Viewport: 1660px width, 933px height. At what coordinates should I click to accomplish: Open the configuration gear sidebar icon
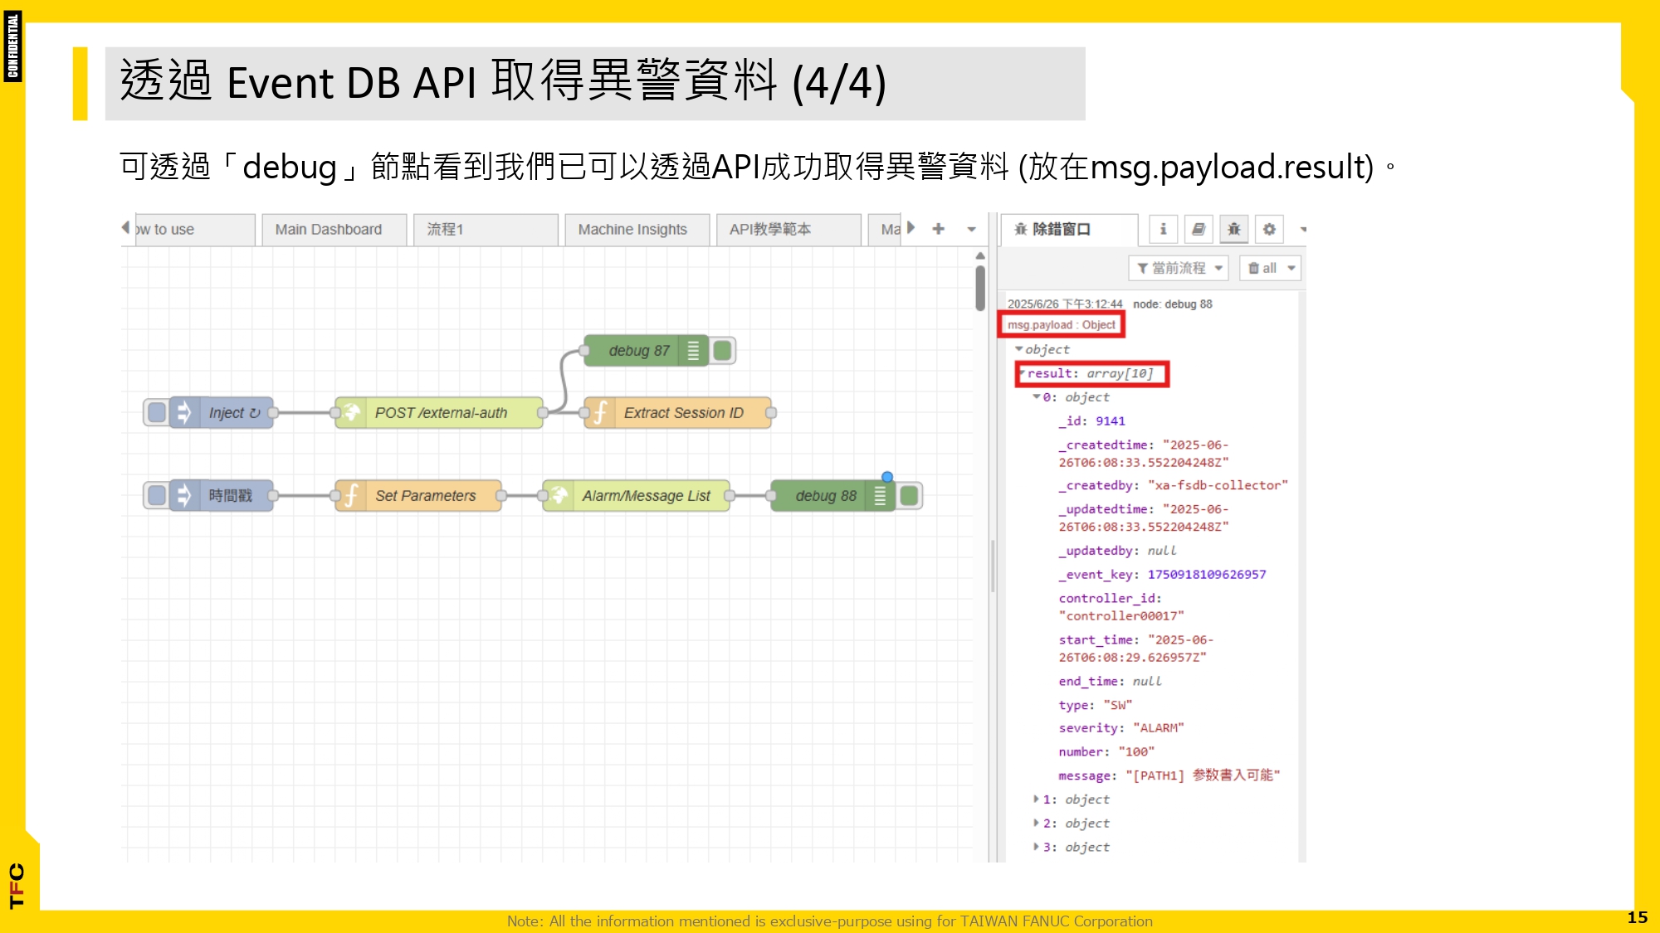pyautogui.click(x=1269, y=229)
